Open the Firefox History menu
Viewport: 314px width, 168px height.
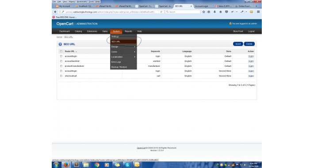tap(72, 2)
